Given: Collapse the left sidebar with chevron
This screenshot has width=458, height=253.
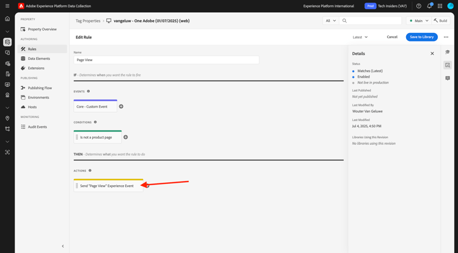Looking at the screenshot, I should 63,246.
